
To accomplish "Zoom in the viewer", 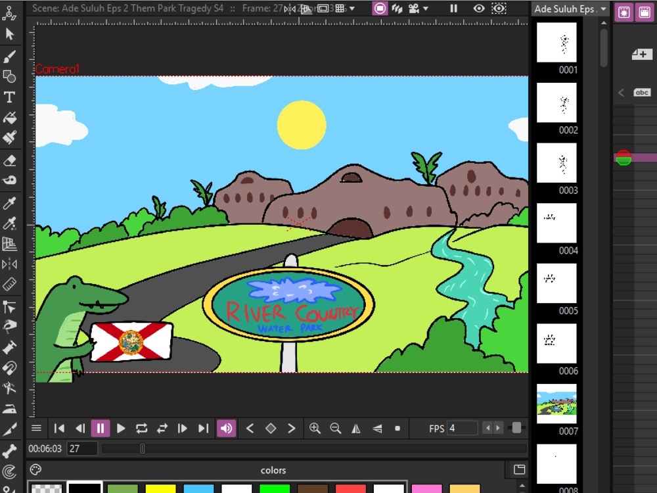I will point(315,428).
